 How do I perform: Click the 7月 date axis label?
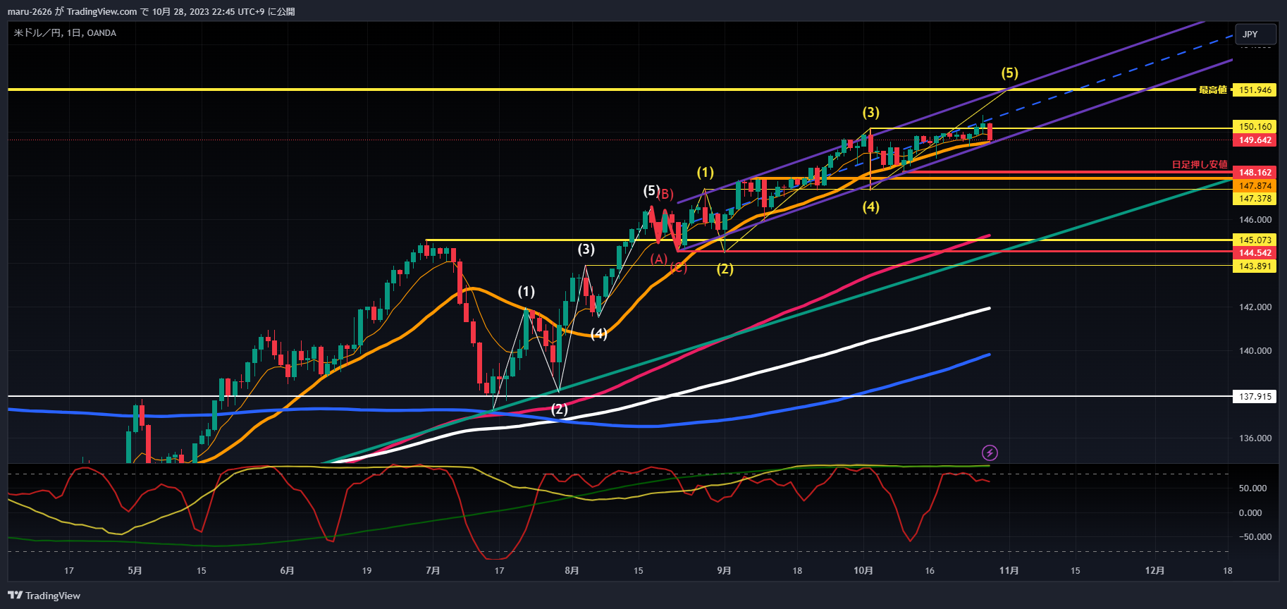click(433, 570)
